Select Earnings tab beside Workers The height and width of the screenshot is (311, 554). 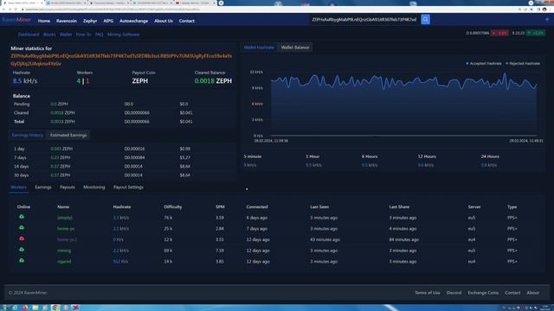[x=43, y=187]
